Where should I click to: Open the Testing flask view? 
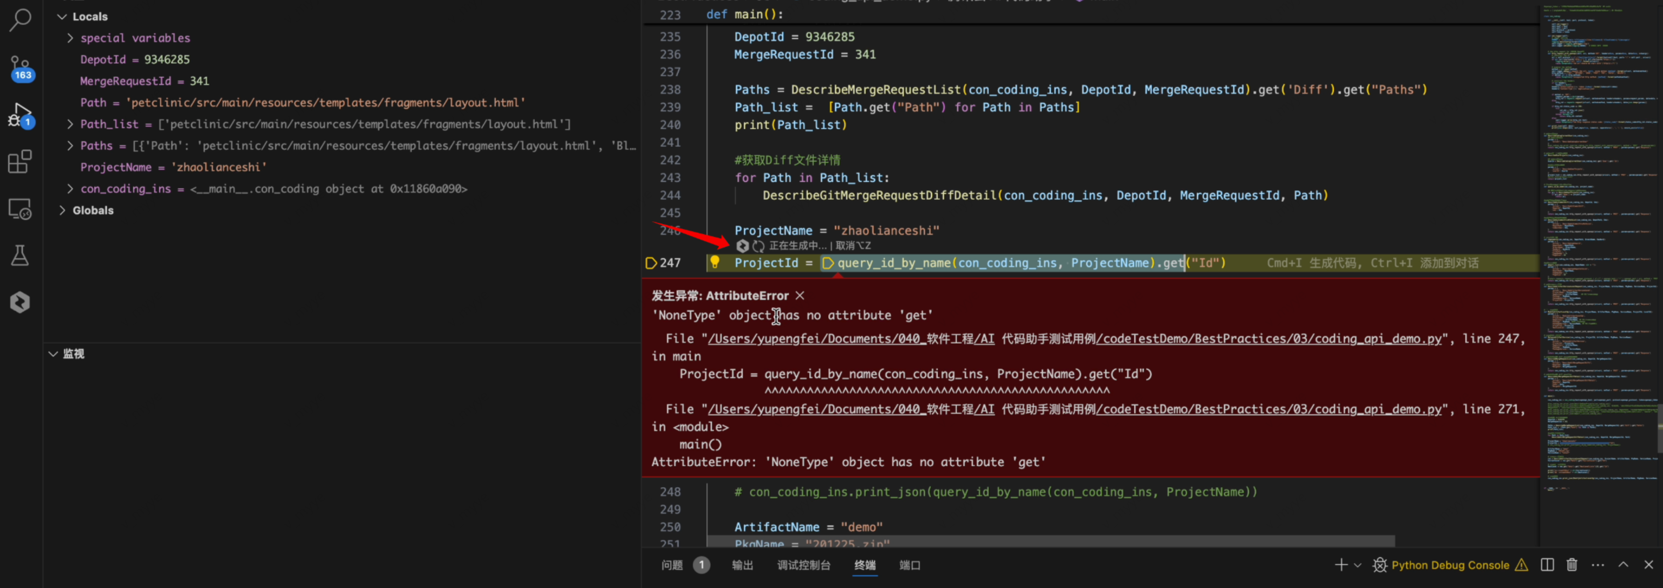(20, 256)
